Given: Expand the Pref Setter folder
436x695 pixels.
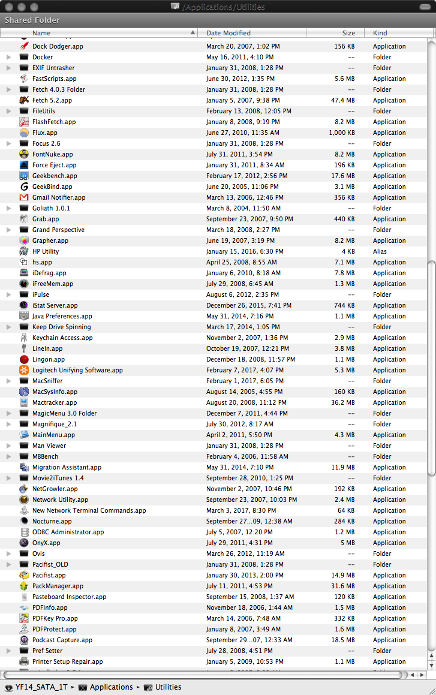Looking at the screenshot, I should (x=8, y=651).
